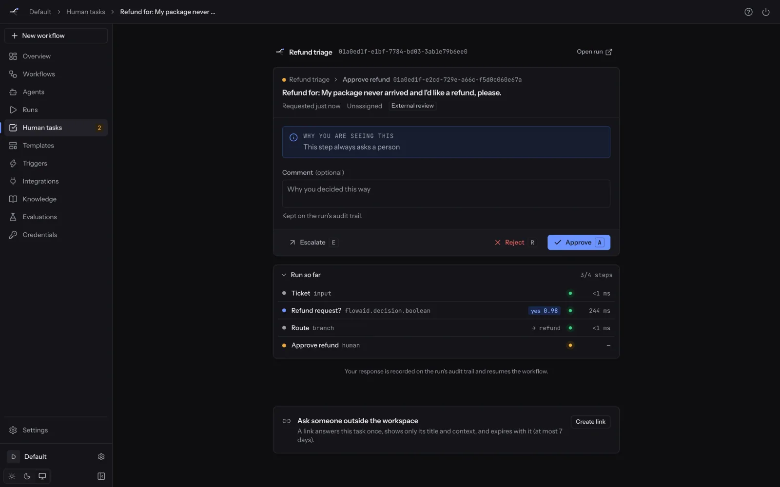Select Human tasks in sidebar

(x=56, y=128)
